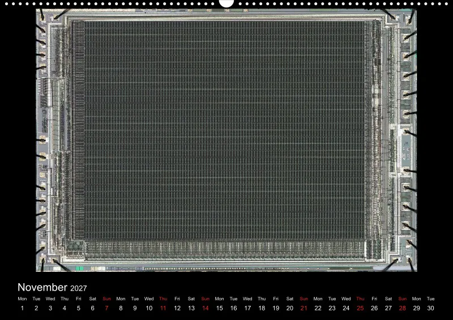Select day 1 on the calendar
453x320 pixels.
(x=22, y=308)
